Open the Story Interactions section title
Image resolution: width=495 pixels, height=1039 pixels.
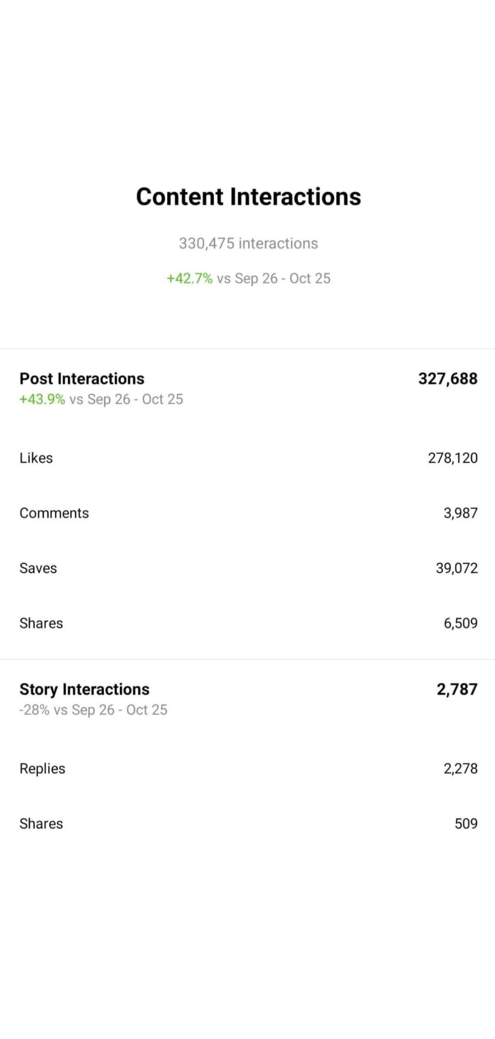84,689
